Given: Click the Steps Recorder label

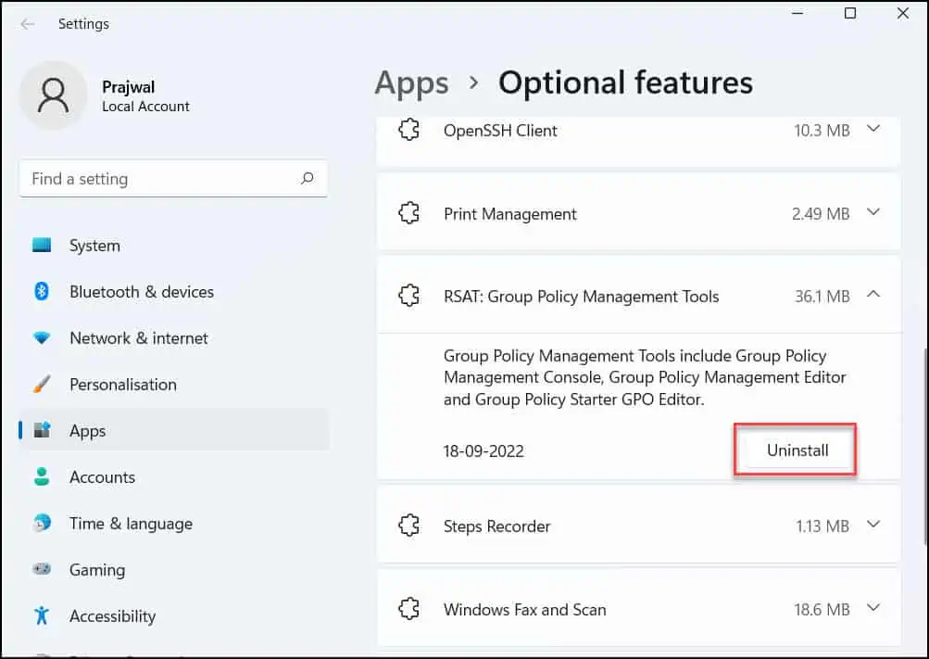Looking at the screenshot, I should click(x=496, y=526).
